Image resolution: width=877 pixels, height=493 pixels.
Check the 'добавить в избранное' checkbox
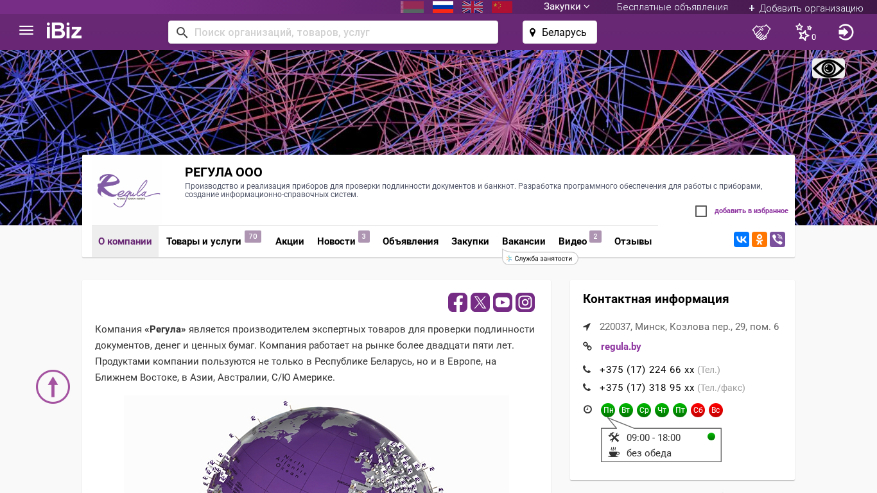click(701, 211)
